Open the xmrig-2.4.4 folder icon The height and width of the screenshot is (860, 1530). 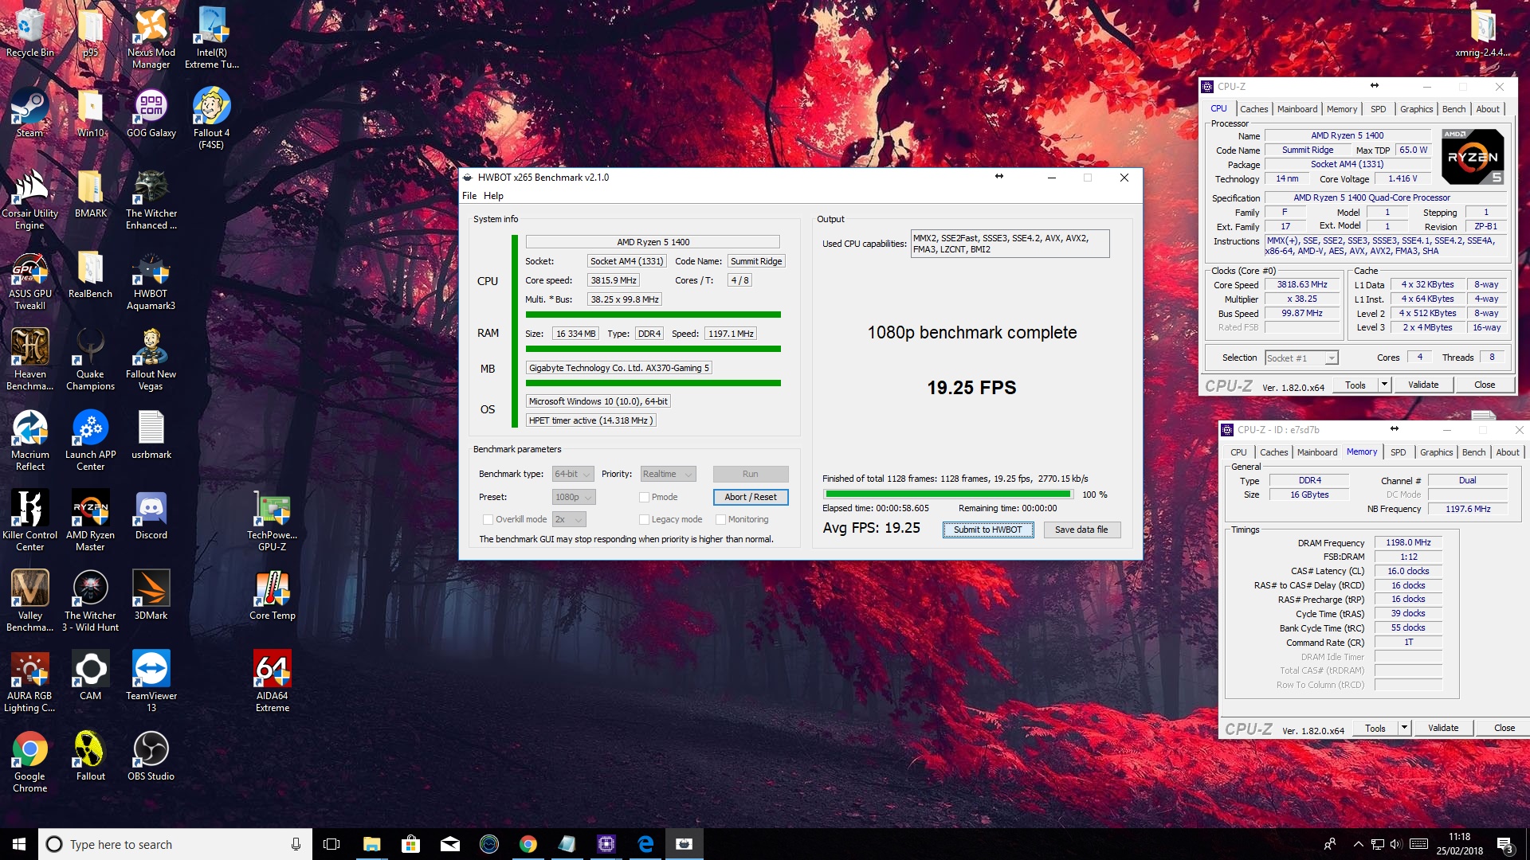pyautogui.click(x=1482, y=32)
